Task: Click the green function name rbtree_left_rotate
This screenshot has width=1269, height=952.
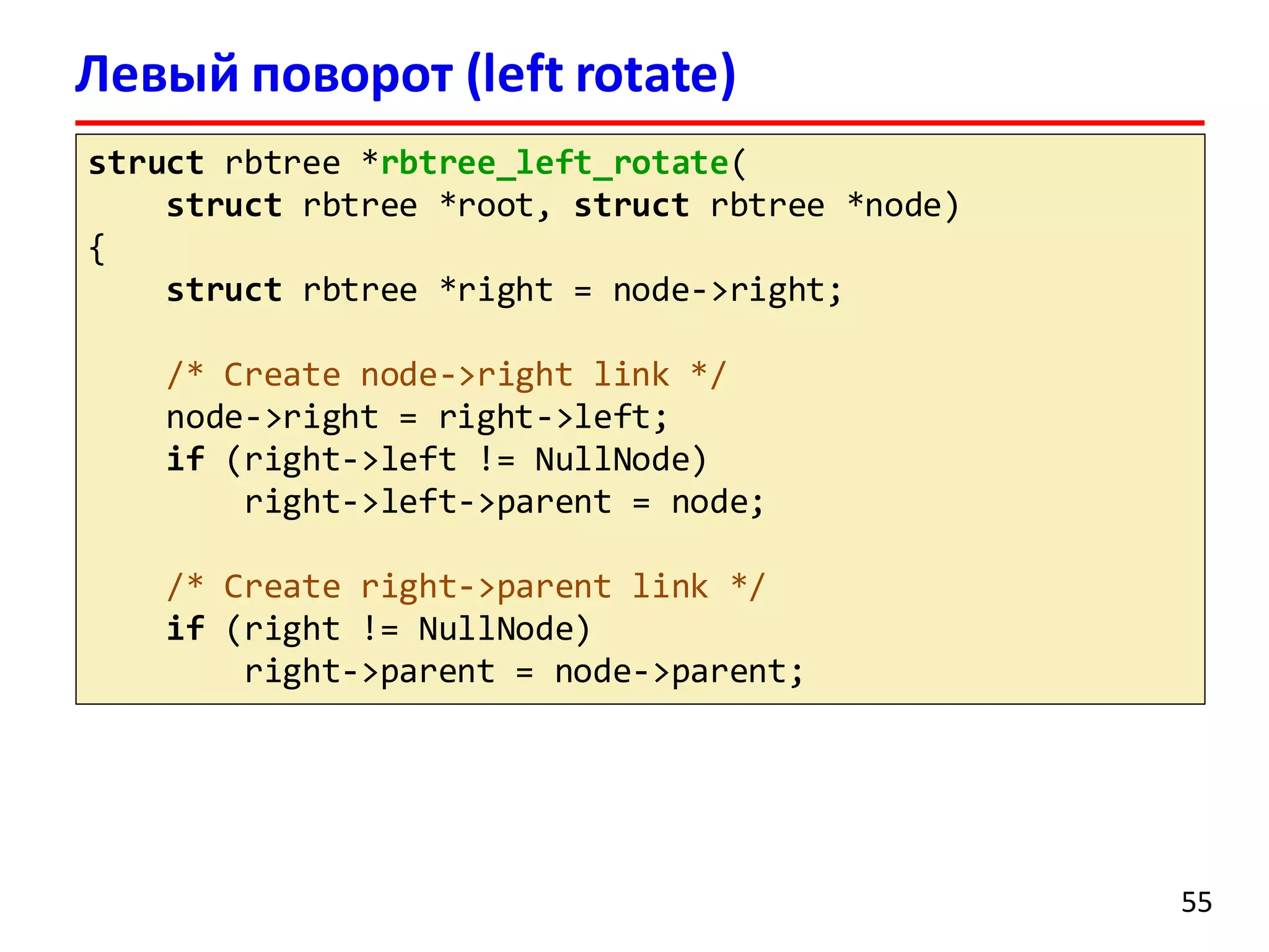Action: pyautogui.click(x=555, y=164)
